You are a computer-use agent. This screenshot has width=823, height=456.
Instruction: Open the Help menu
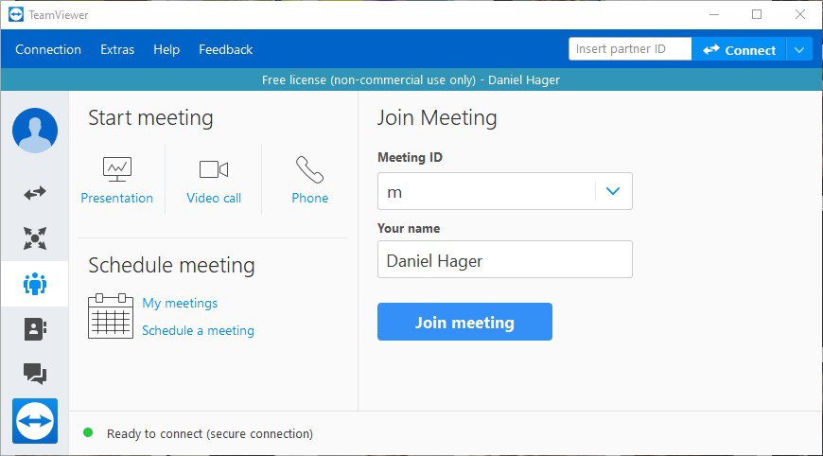[166, 49]
